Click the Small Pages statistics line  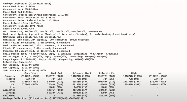(60, 54)
